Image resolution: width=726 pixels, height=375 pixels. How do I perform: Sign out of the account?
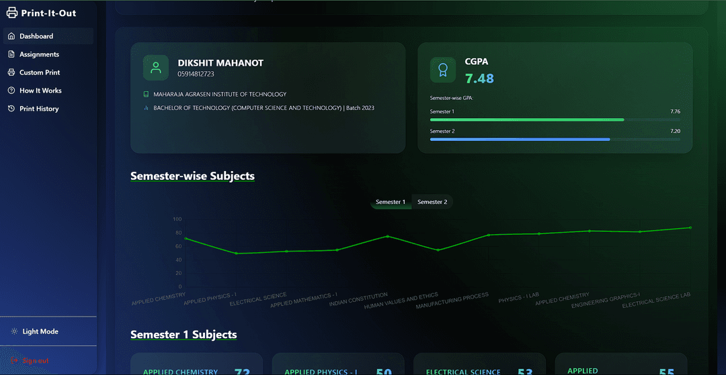[48, 361]
